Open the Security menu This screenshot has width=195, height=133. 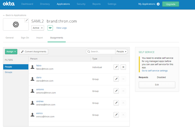click(81, 4)
